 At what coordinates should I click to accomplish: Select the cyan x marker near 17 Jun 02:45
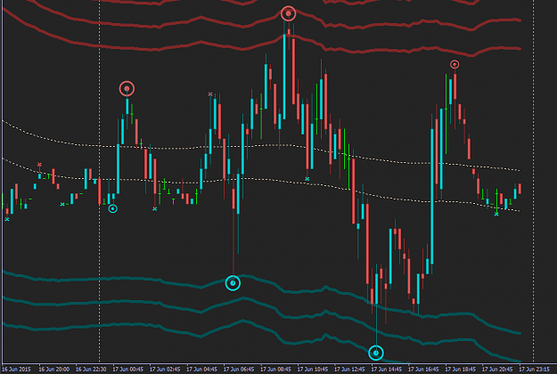pos(154,209)
